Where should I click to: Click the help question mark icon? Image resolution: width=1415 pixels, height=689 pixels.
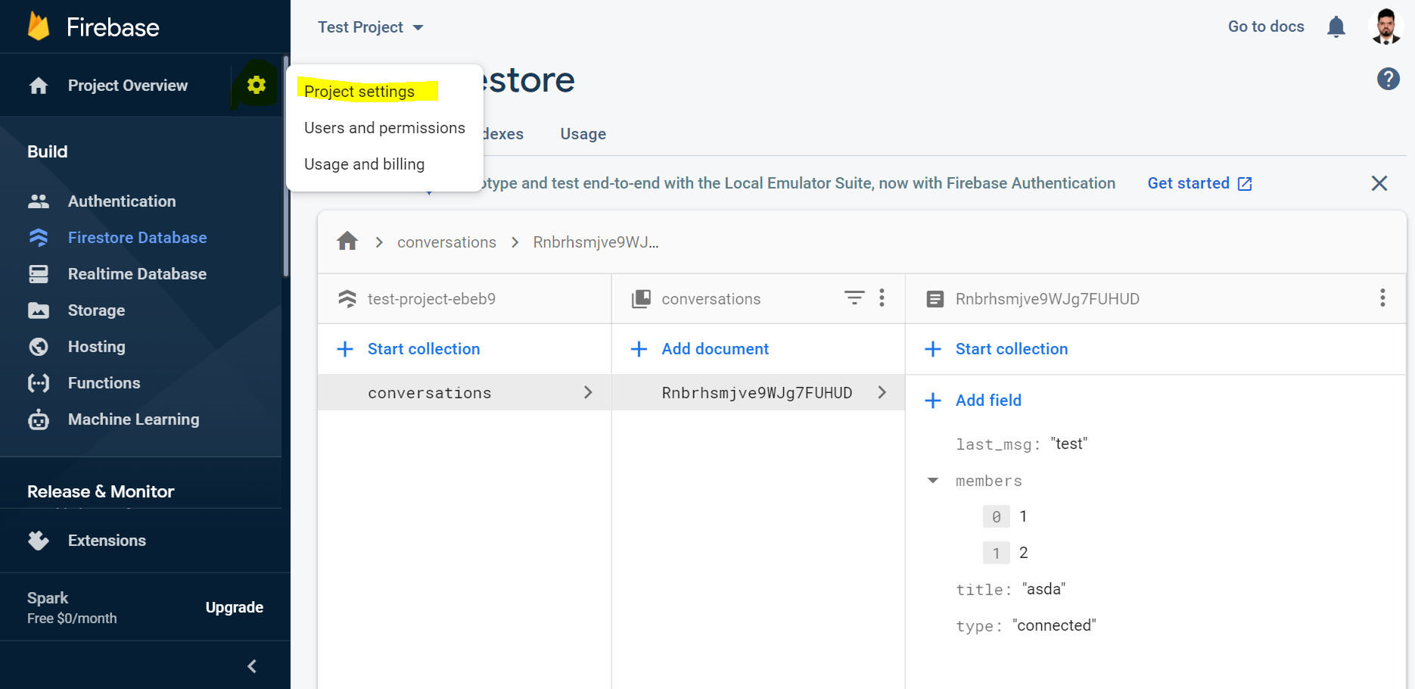(x=1389, y=79)
